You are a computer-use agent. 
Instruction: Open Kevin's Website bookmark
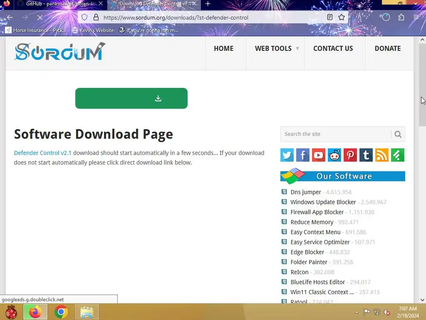pos(93,30)
